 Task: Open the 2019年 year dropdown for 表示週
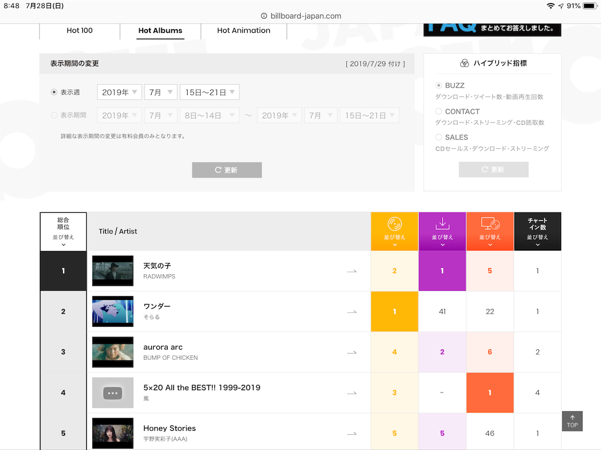click(119, 92)
